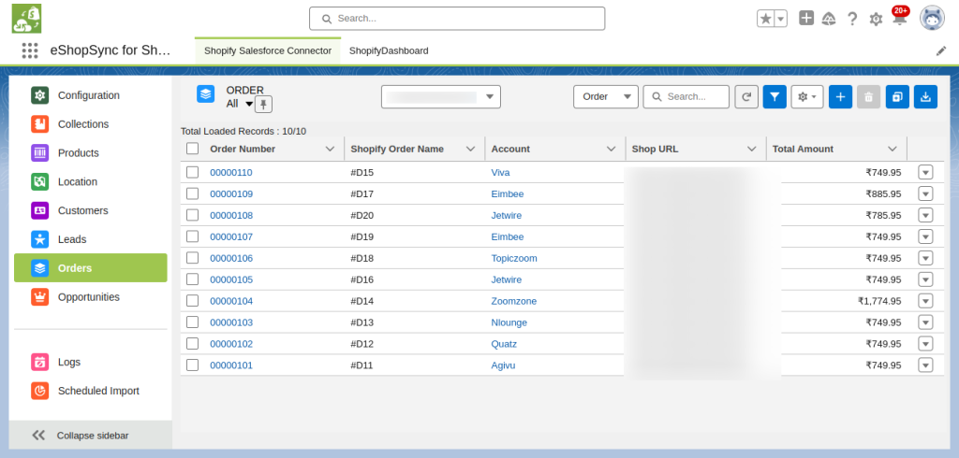This screenshot has height=458, width=959.
Task: Click the blue download/export icon
Action: [925, 96]
